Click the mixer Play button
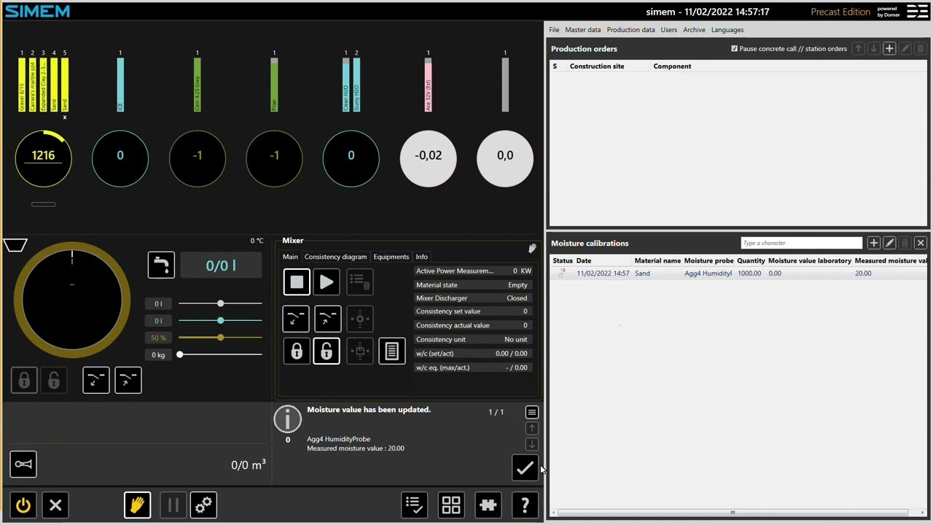Viewport: 933px width, 525px height. coord(327,281)
